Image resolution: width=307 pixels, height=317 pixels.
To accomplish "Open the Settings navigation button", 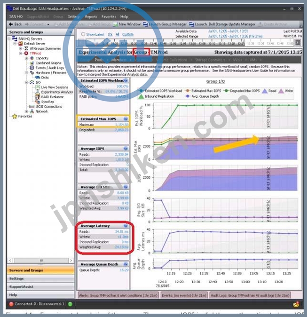I will click(x=40, y=278).
